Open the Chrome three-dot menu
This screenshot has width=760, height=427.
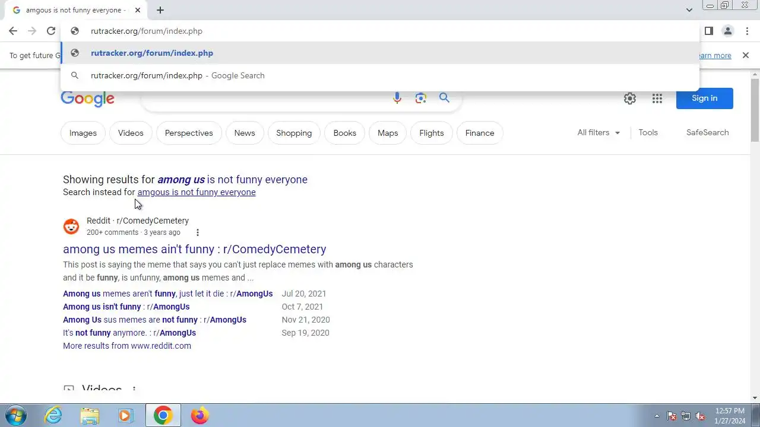click(747, 31)
